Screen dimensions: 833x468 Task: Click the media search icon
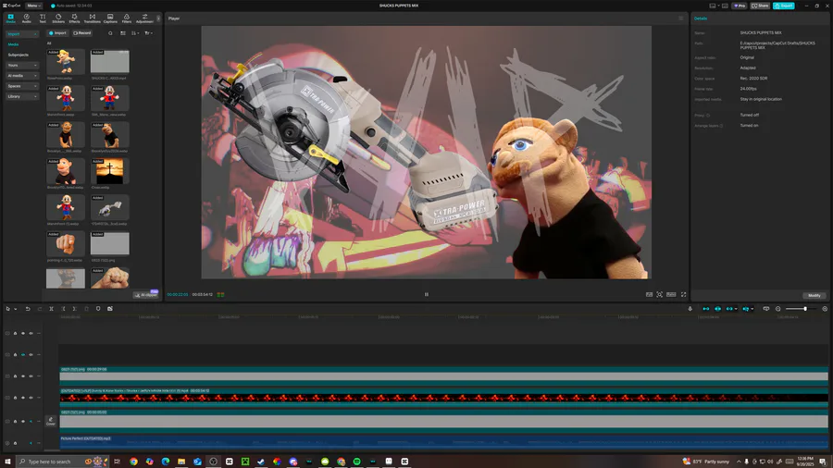[110, 33]
